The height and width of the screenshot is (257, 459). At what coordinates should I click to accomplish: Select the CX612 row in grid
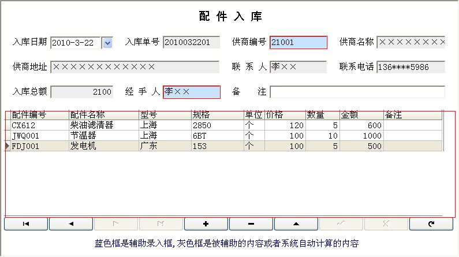click(x=38, y=125)
